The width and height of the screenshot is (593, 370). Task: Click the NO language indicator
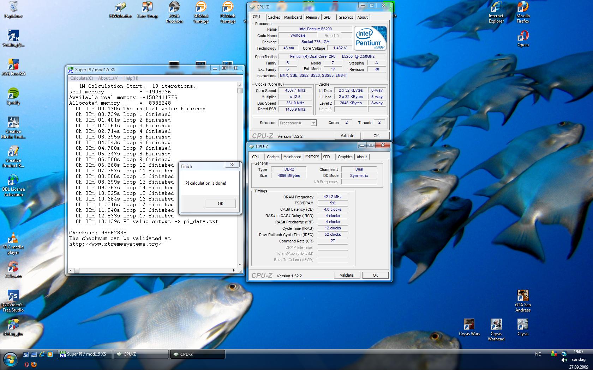538,354
